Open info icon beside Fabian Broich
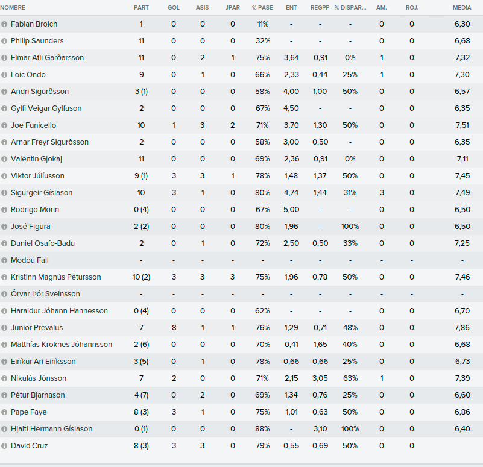 tap(4, 24)
